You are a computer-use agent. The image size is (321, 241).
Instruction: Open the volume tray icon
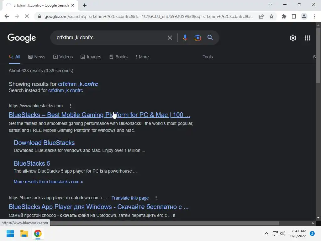[283, 233]
